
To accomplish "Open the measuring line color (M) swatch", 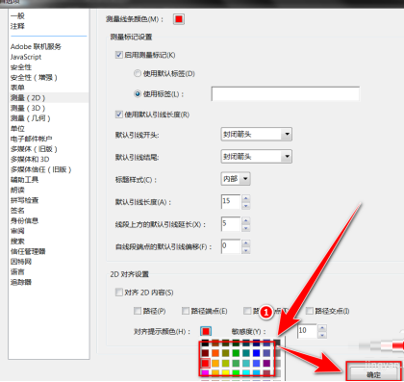I will (179, 19).
